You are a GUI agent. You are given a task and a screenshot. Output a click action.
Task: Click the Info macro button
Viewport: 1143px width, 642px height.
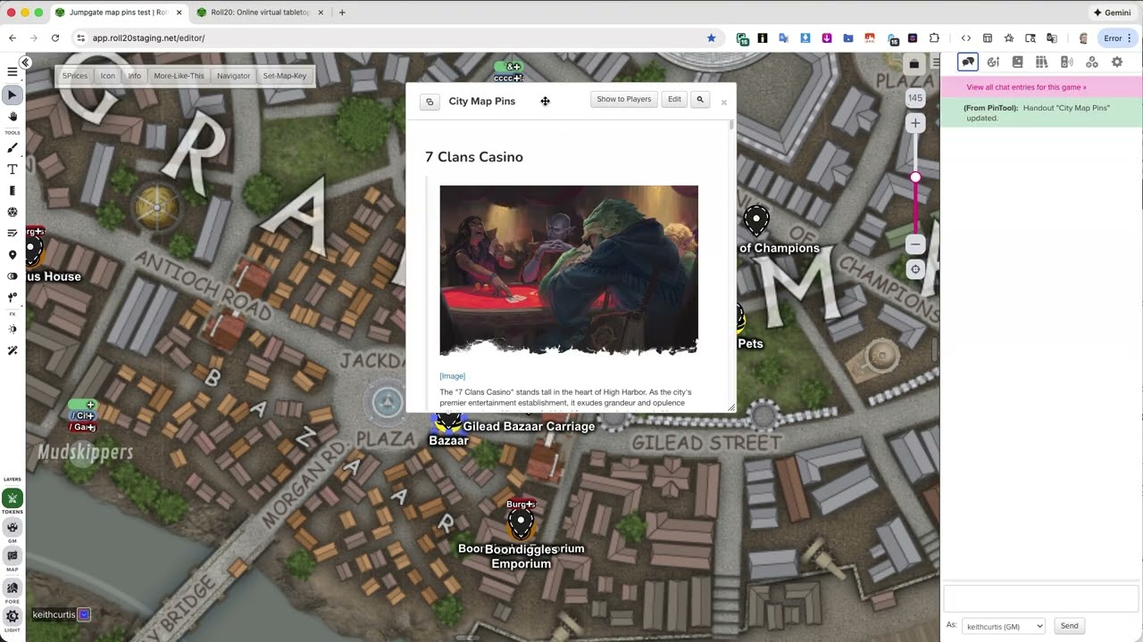click(x=134, y=76)
